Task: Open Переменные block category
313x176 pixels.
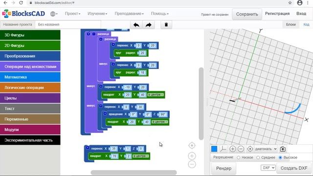Action: click(30, 119)
